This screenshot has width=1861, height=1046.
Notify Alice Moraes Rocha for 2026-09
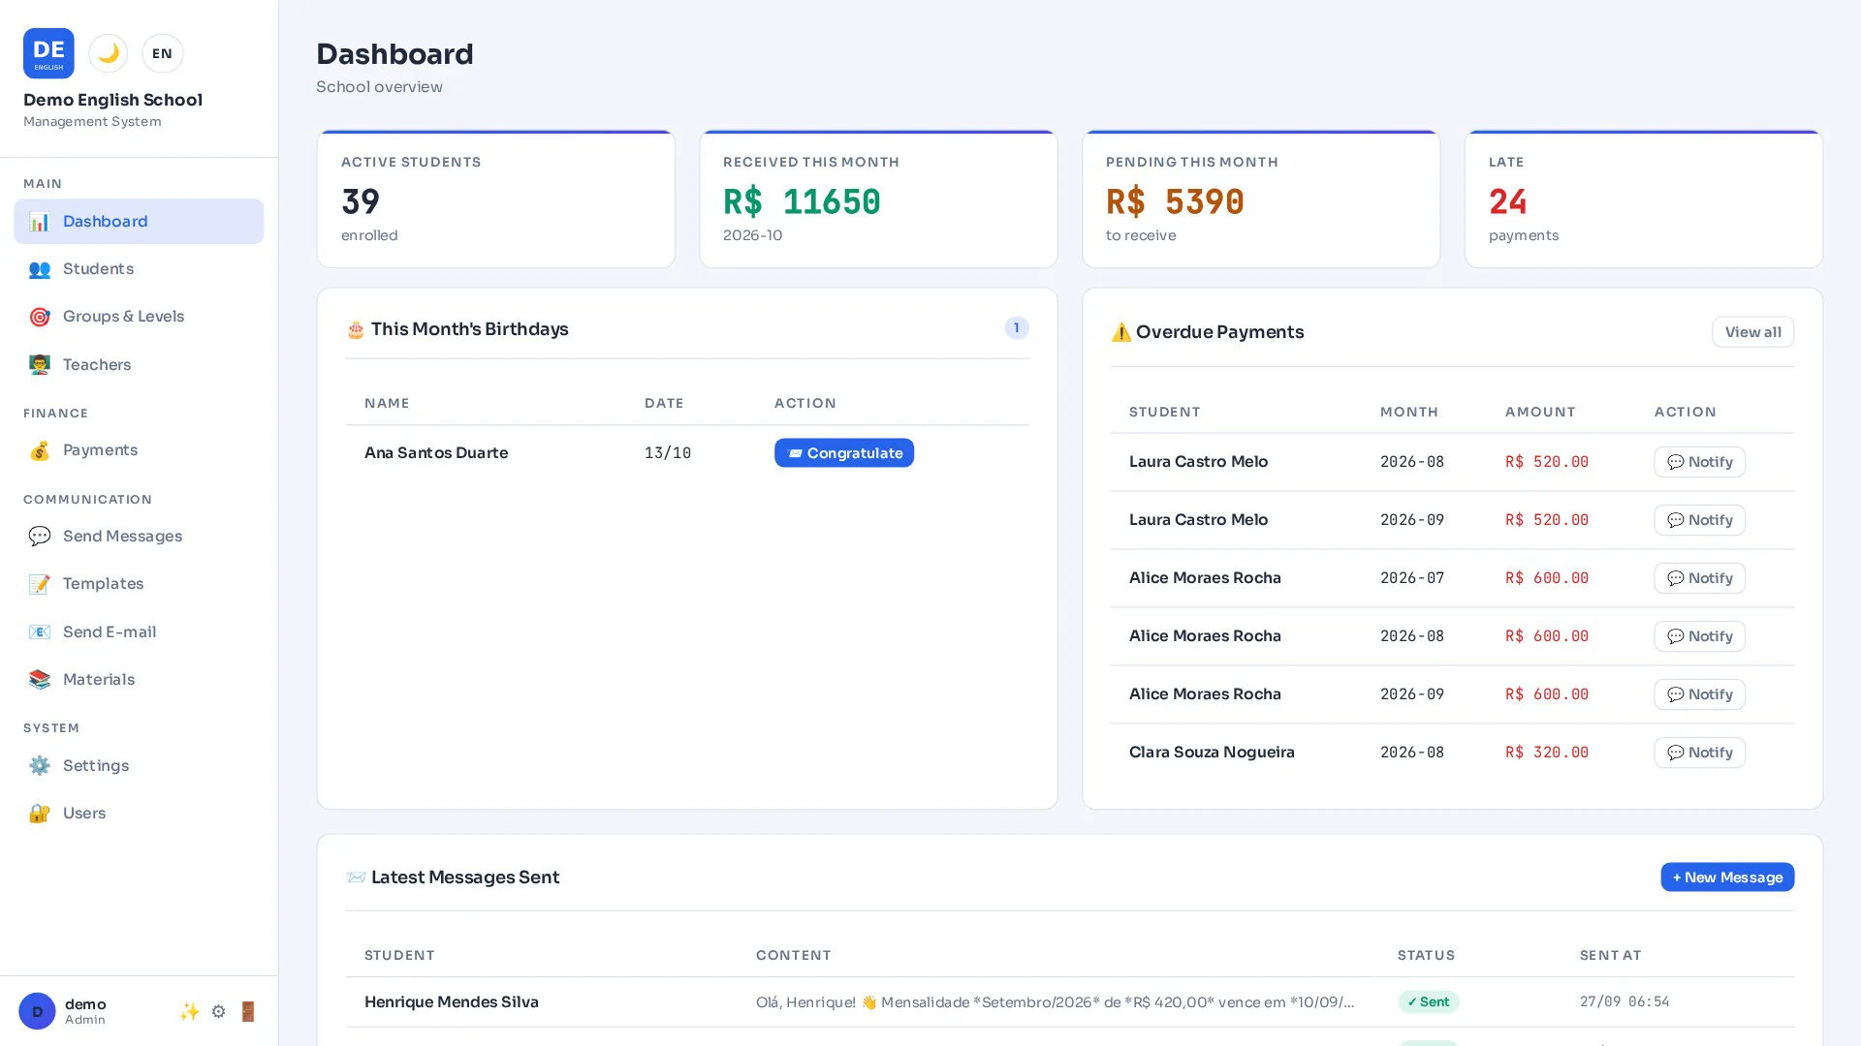[x=1699, y=694]
